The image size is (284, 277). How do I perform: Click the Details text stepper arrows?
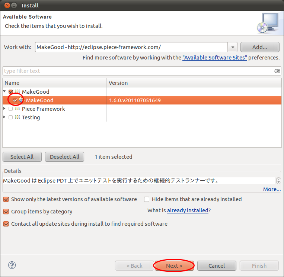coord(278,181)
